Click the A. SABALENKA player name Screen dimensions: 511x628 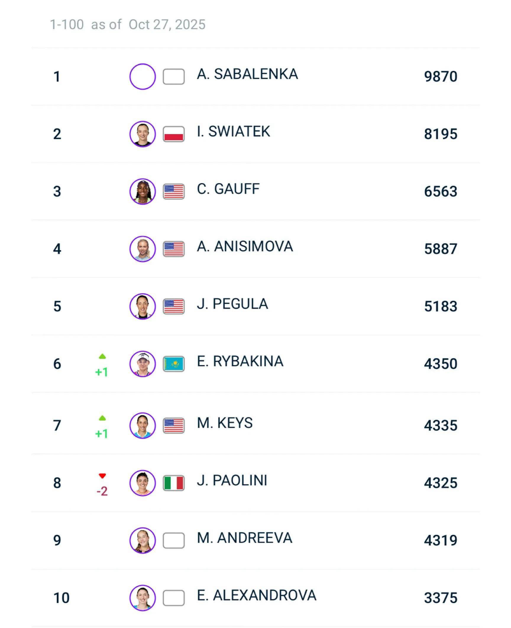pos(247,74)
